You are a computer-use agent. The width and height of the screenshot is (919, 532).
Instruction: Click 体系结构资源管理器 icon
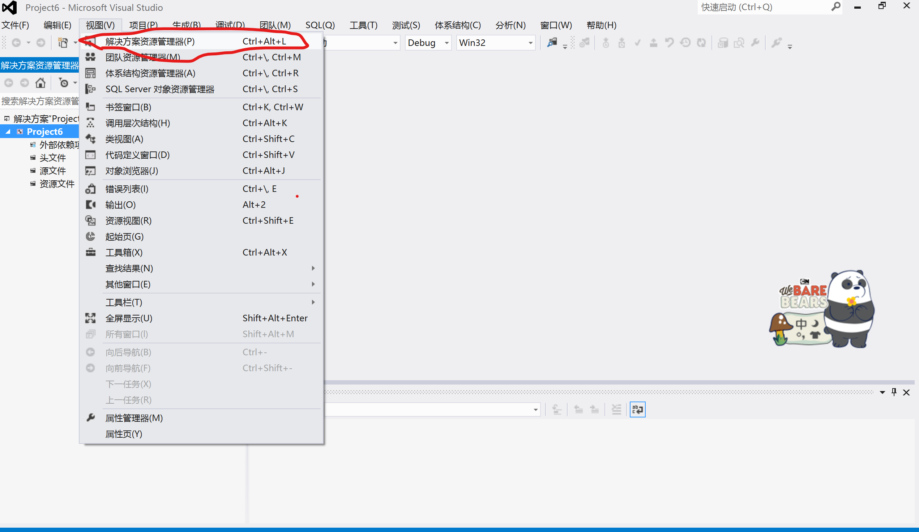click(x=89, y=73)
